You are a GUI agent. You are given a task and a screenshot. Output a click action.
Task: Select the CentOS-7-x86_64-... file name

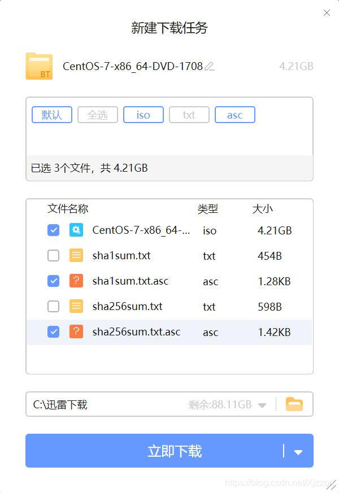(141, 230)
